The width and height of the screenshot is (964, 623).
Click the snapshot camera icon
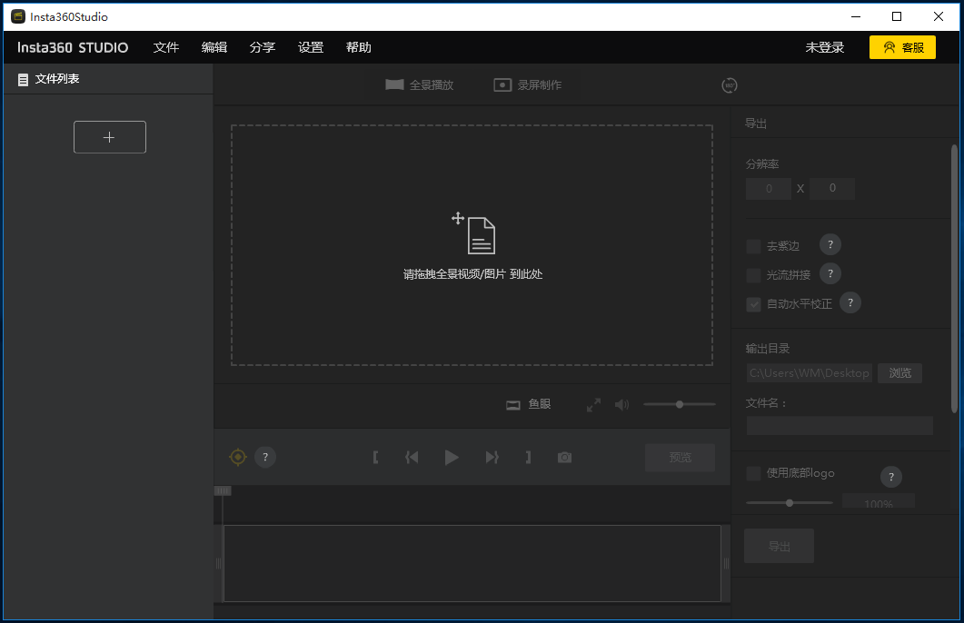[564, 458]
